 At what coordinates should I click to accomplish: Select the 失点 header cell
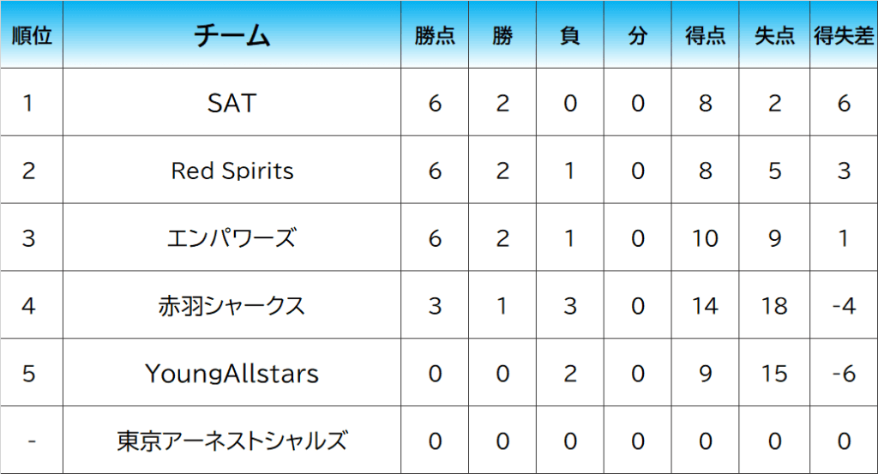pyautogui.click(x=774, y=36)
